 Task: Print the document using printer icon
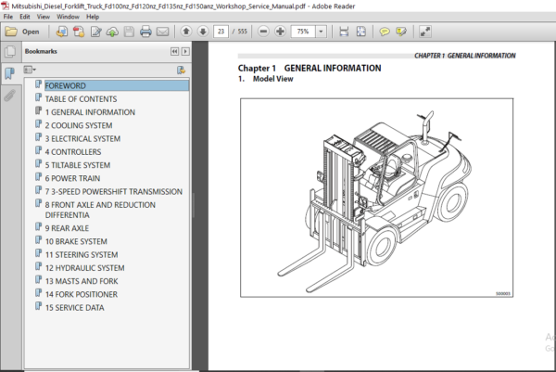[x=145, y=32]
